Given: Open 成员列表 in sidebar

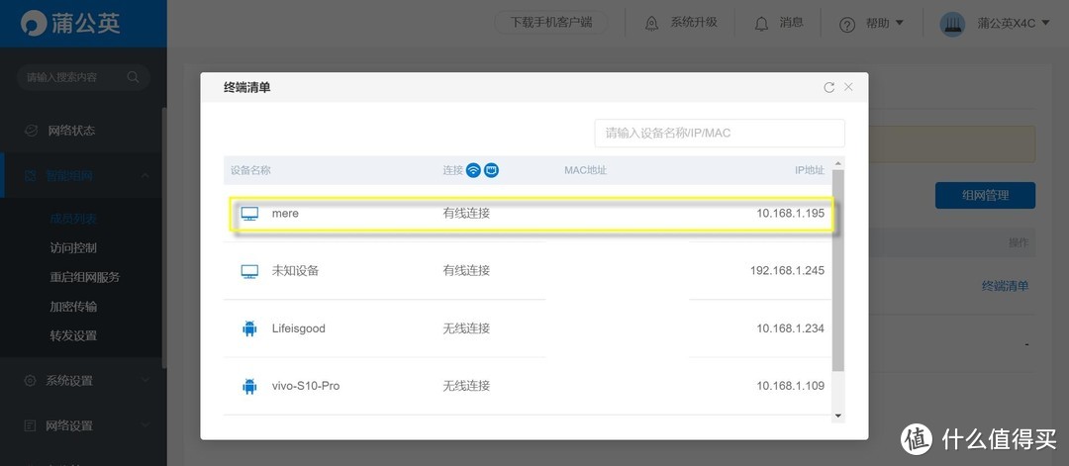Looking at the screenshot, I should pyautogui.click(x=73, y=219).
